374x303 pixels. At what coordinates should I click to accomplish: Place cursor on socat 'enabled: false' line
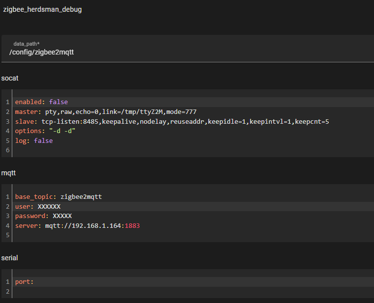pyautogui.click(x=41, y=102)
